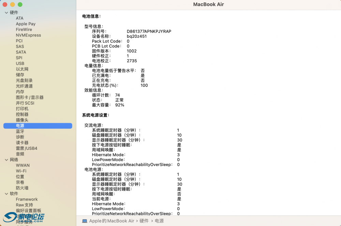Choose PCI from the hardware list
Image resolution: width=341 pixels, height=226 pixels.
click(19, 41)
